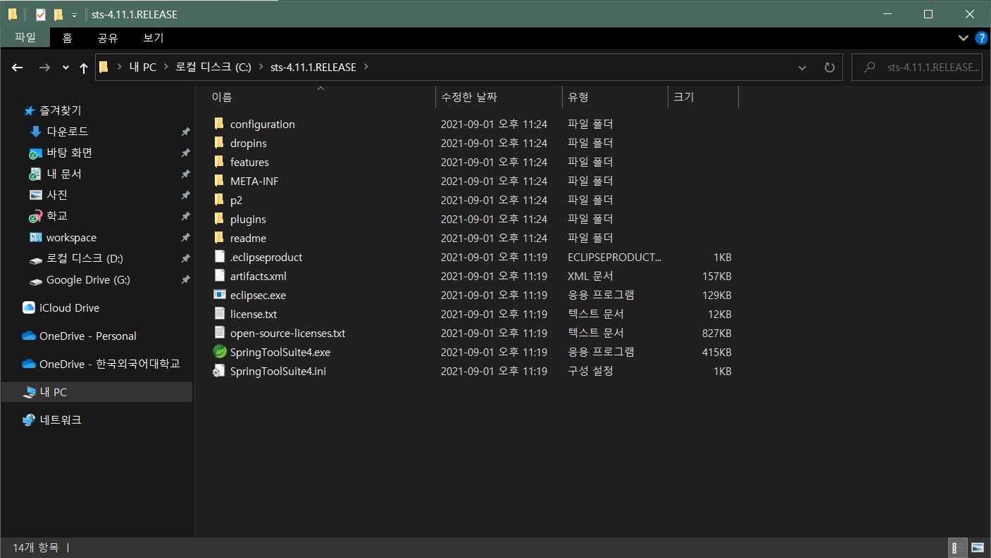Click the Properties icon in title bar
The image size is (991, 558).
pyautogui.click(x=40, y=14)
